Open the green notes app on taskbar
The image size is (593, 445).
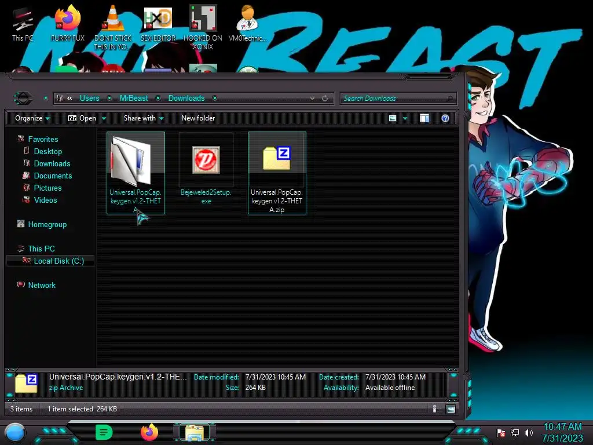click(104, 432)
